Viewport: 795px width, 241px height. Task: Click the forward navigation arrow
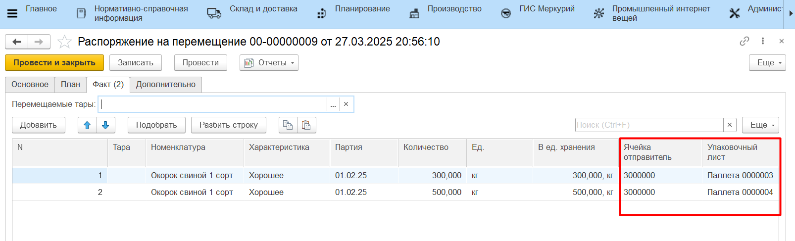(39, 42)
